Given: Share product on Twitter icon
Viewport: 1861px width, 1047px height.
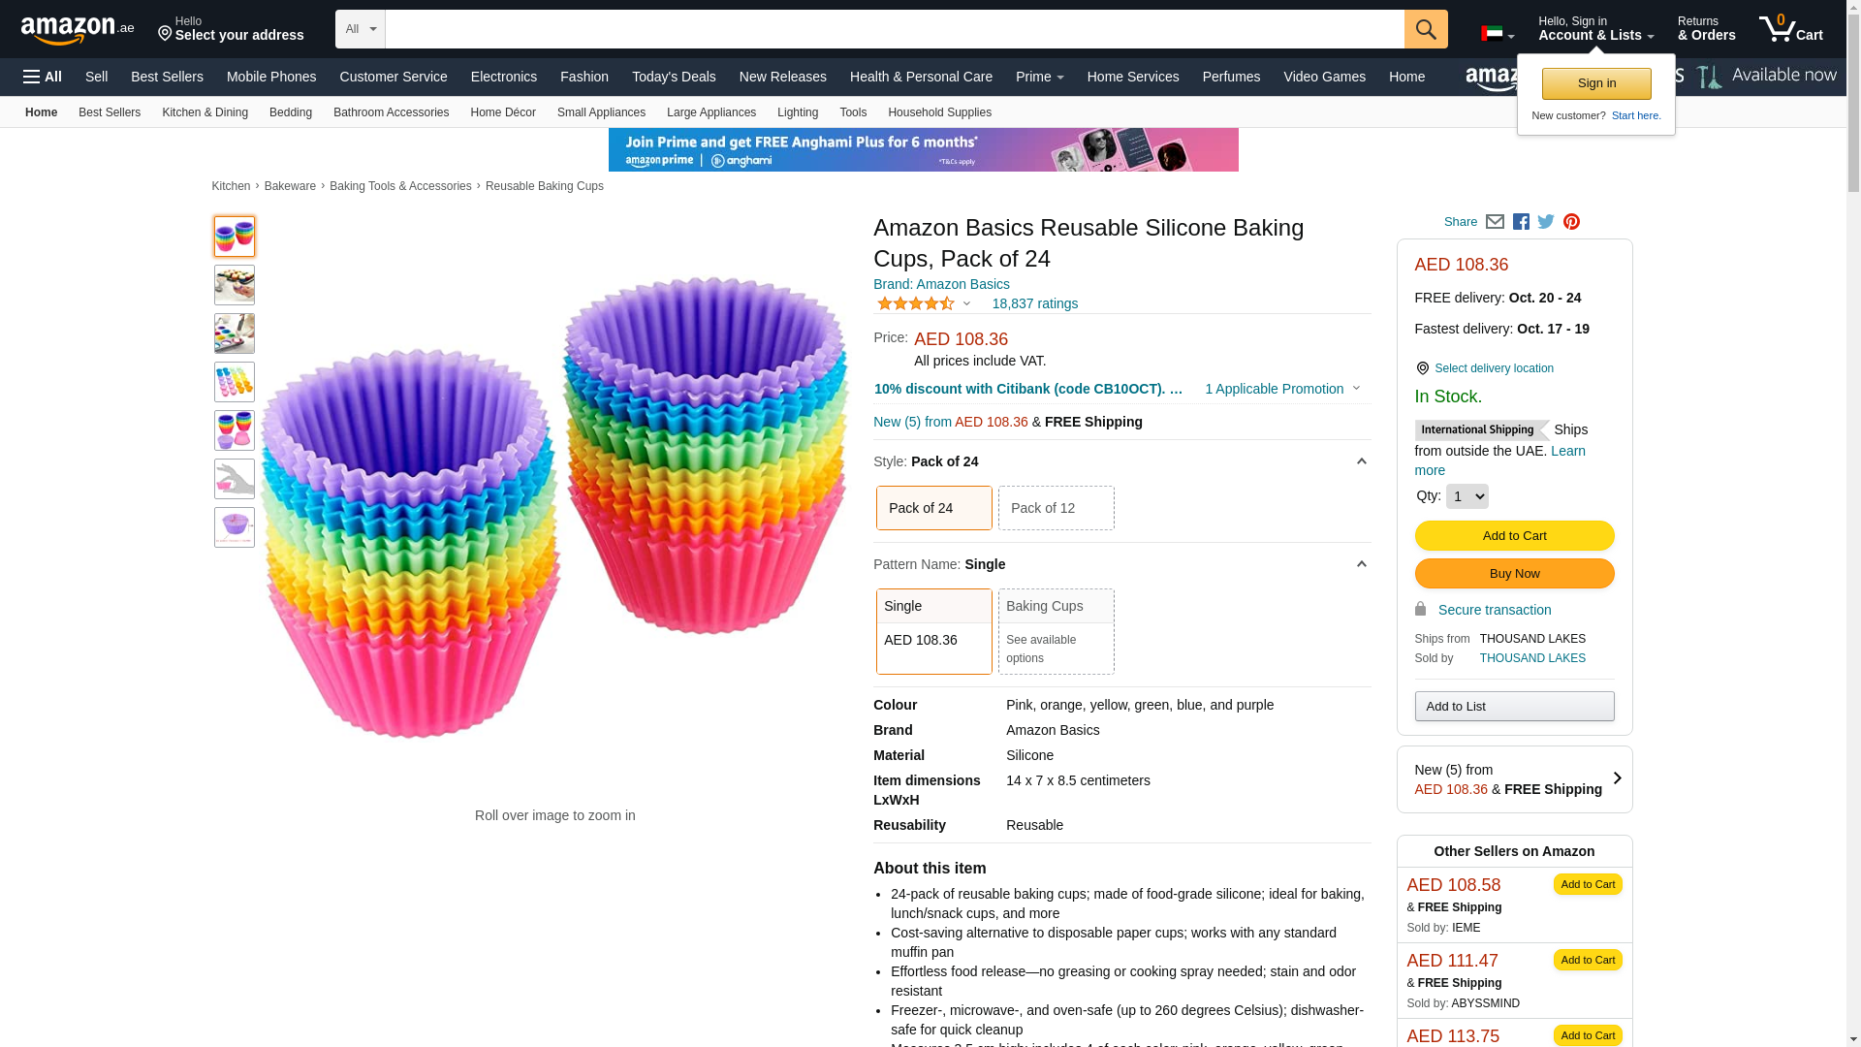Looking at the screenshot, I should click(1546, 222).
